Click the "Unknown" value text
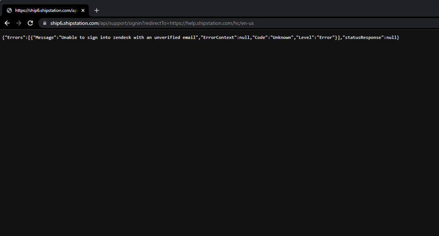Screen dimensions: 439x236 [282, 38]
